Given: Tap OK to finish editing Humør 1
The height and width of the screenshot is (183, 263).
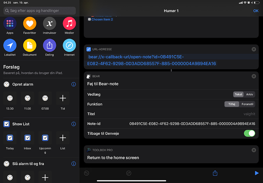Looking at the screenshot, I should coord(256,11).
